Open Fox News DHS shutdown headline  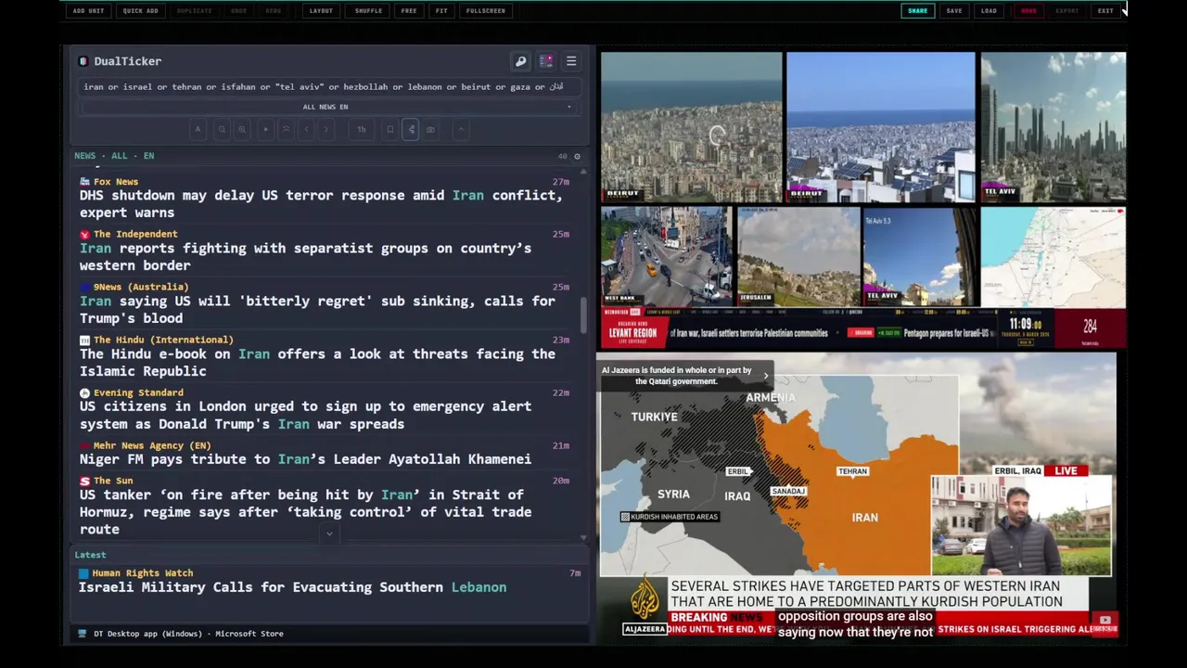(x=321, y=204)
